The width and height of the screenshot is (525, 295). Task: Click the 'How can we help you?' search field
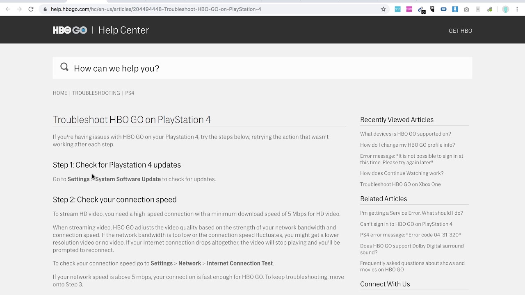(x=262, y=68)
